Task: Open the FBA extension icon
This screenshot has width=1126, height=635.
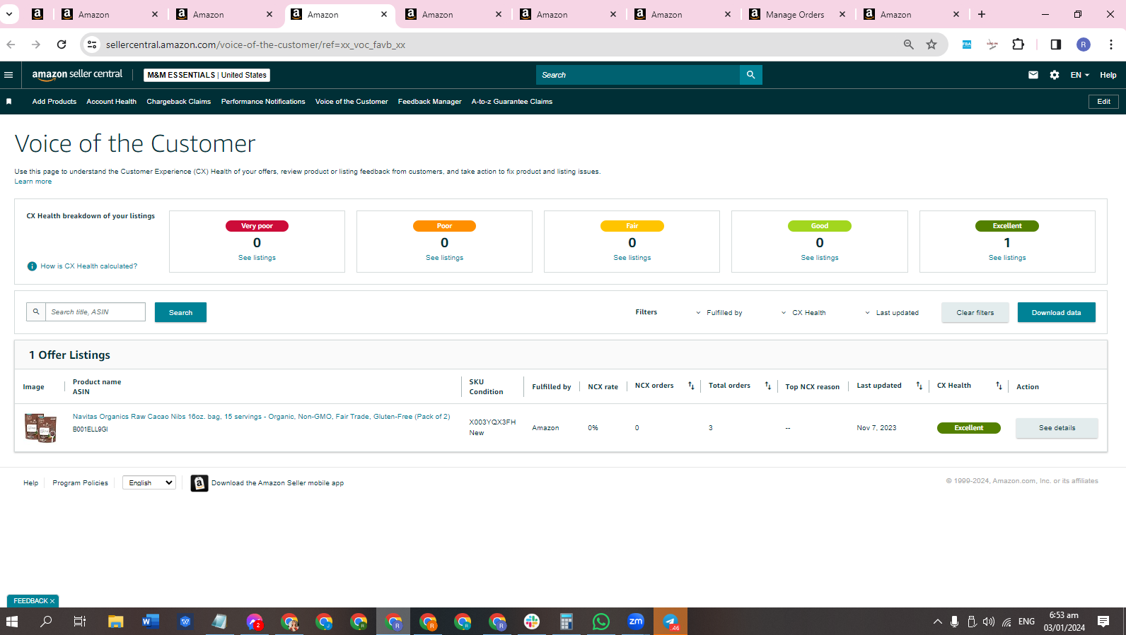Action: pos(967,44)
